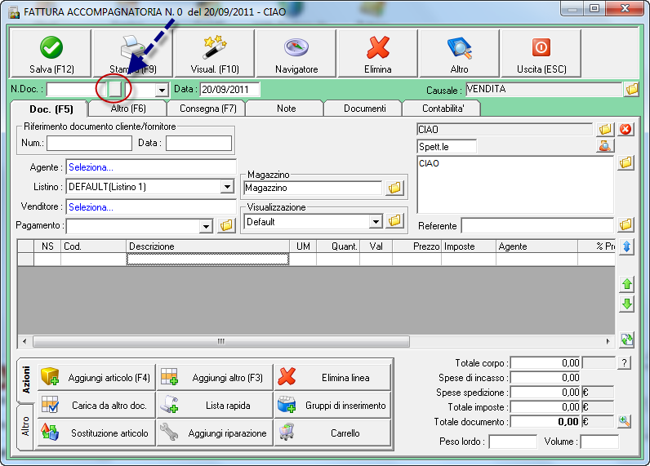Open Gruppi di inserimento
Image resolution: width=650 pixels, height=466 pixels.
pyautogui.click(x=333, y=405)
